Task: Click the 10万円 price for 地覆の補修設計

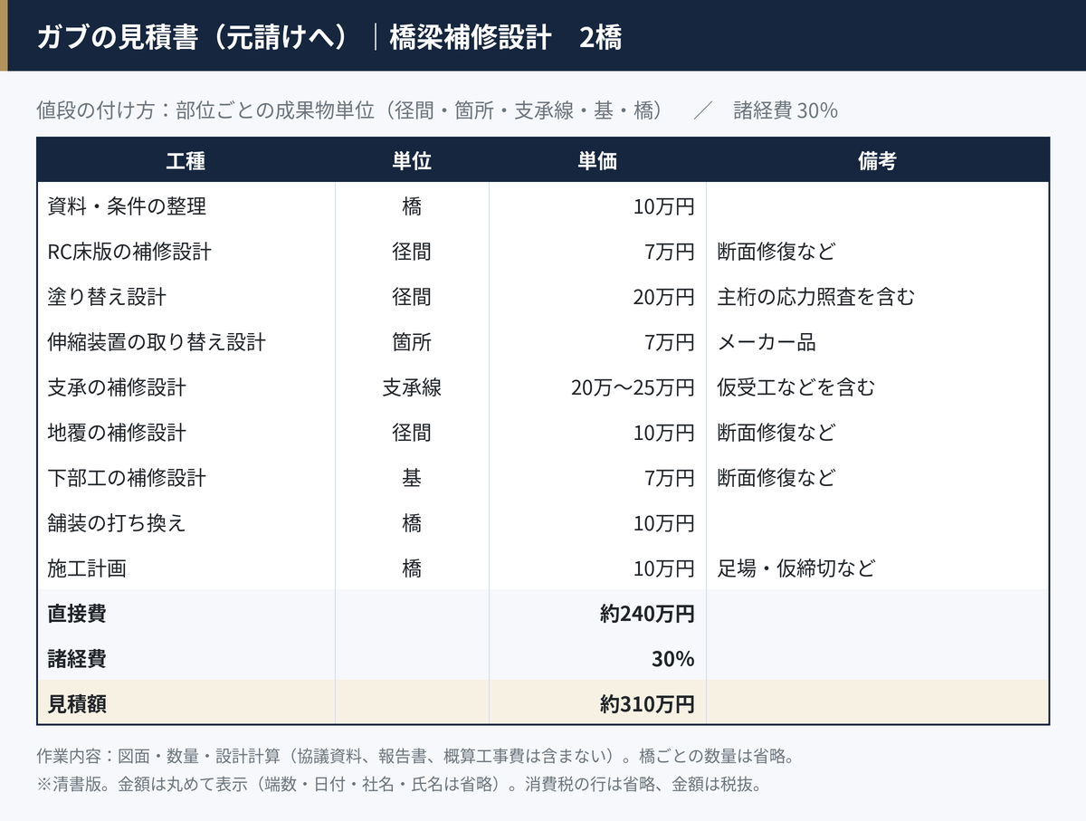Action: [x=664, y=433]
